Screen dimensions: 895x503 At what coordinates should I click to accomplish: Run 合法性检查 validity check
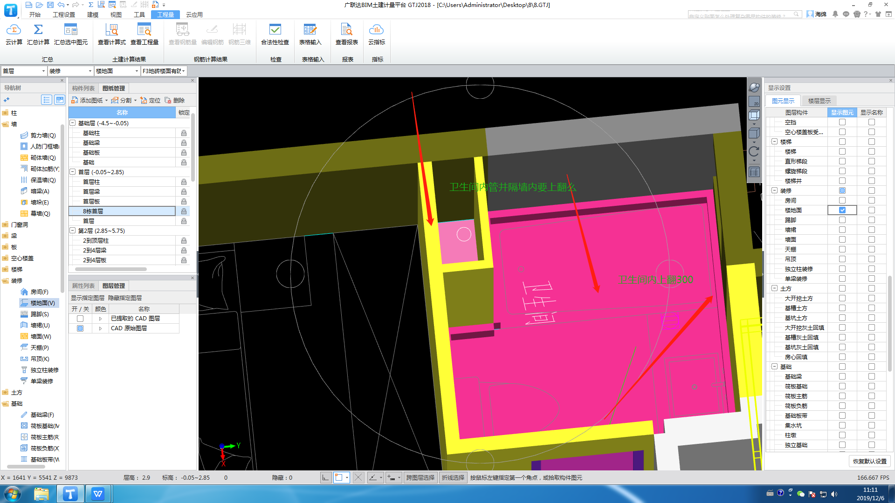(275, 34)
